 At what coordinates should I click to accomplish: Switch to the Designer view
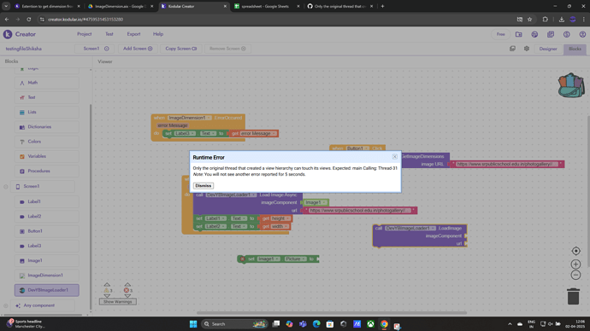coord(548,49)
